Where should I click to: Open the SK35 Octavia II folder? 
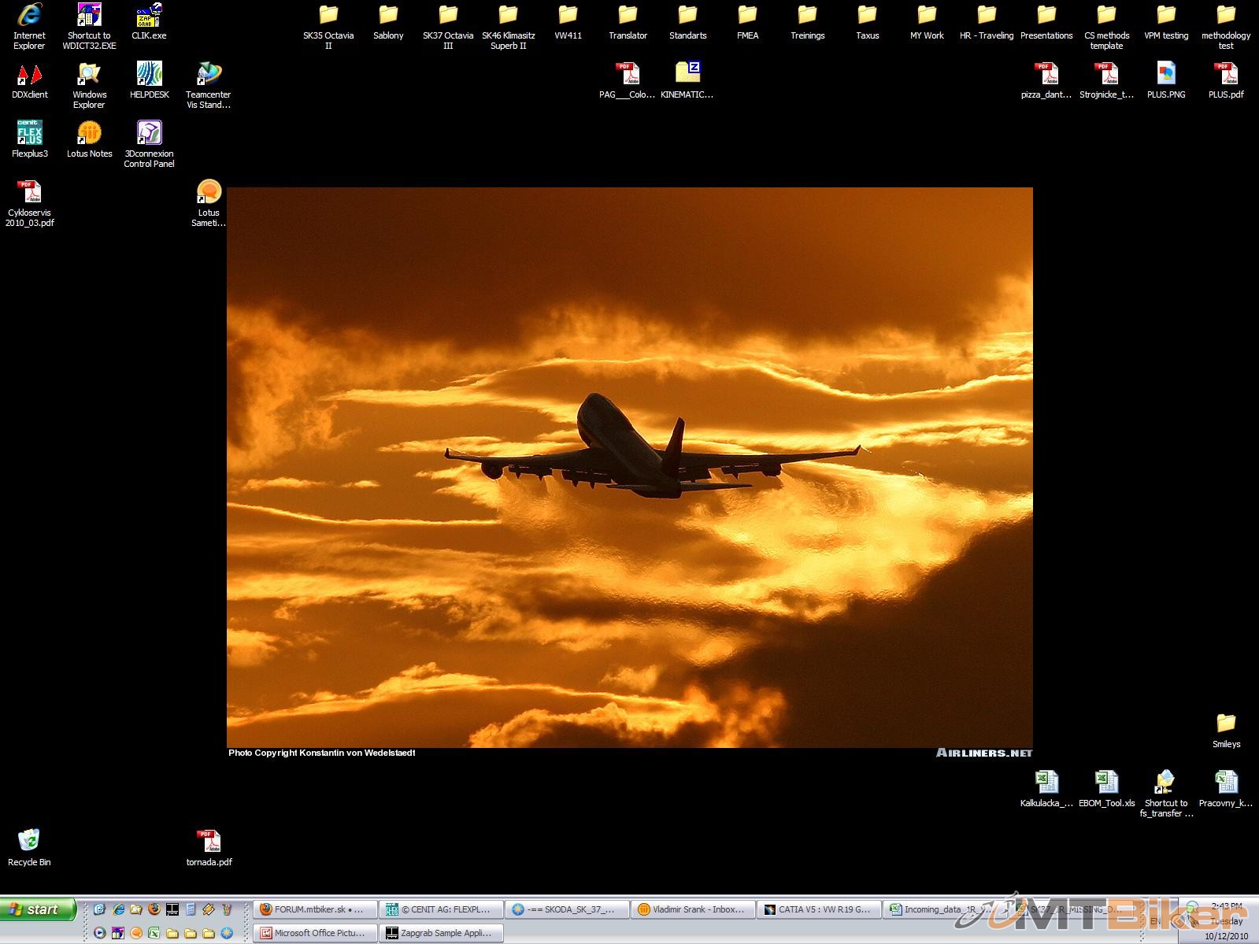(328, 16)
